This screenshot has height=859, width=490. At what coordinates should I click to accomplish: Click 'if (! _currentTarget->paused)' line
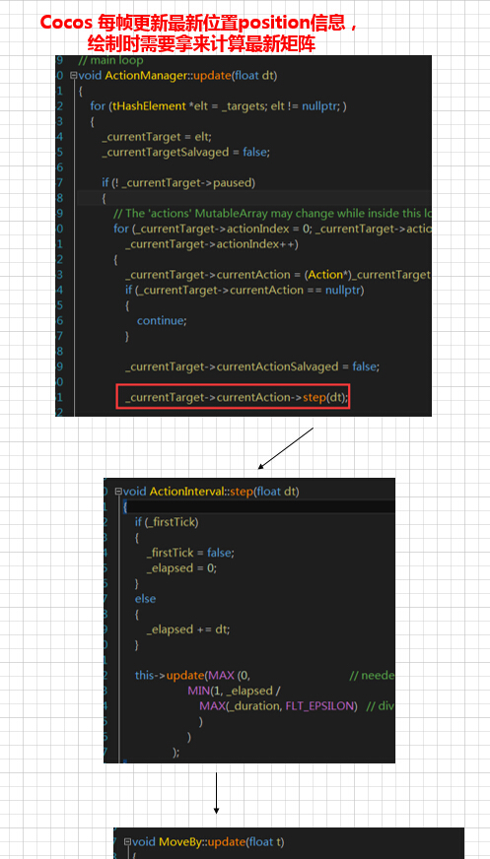178,182
